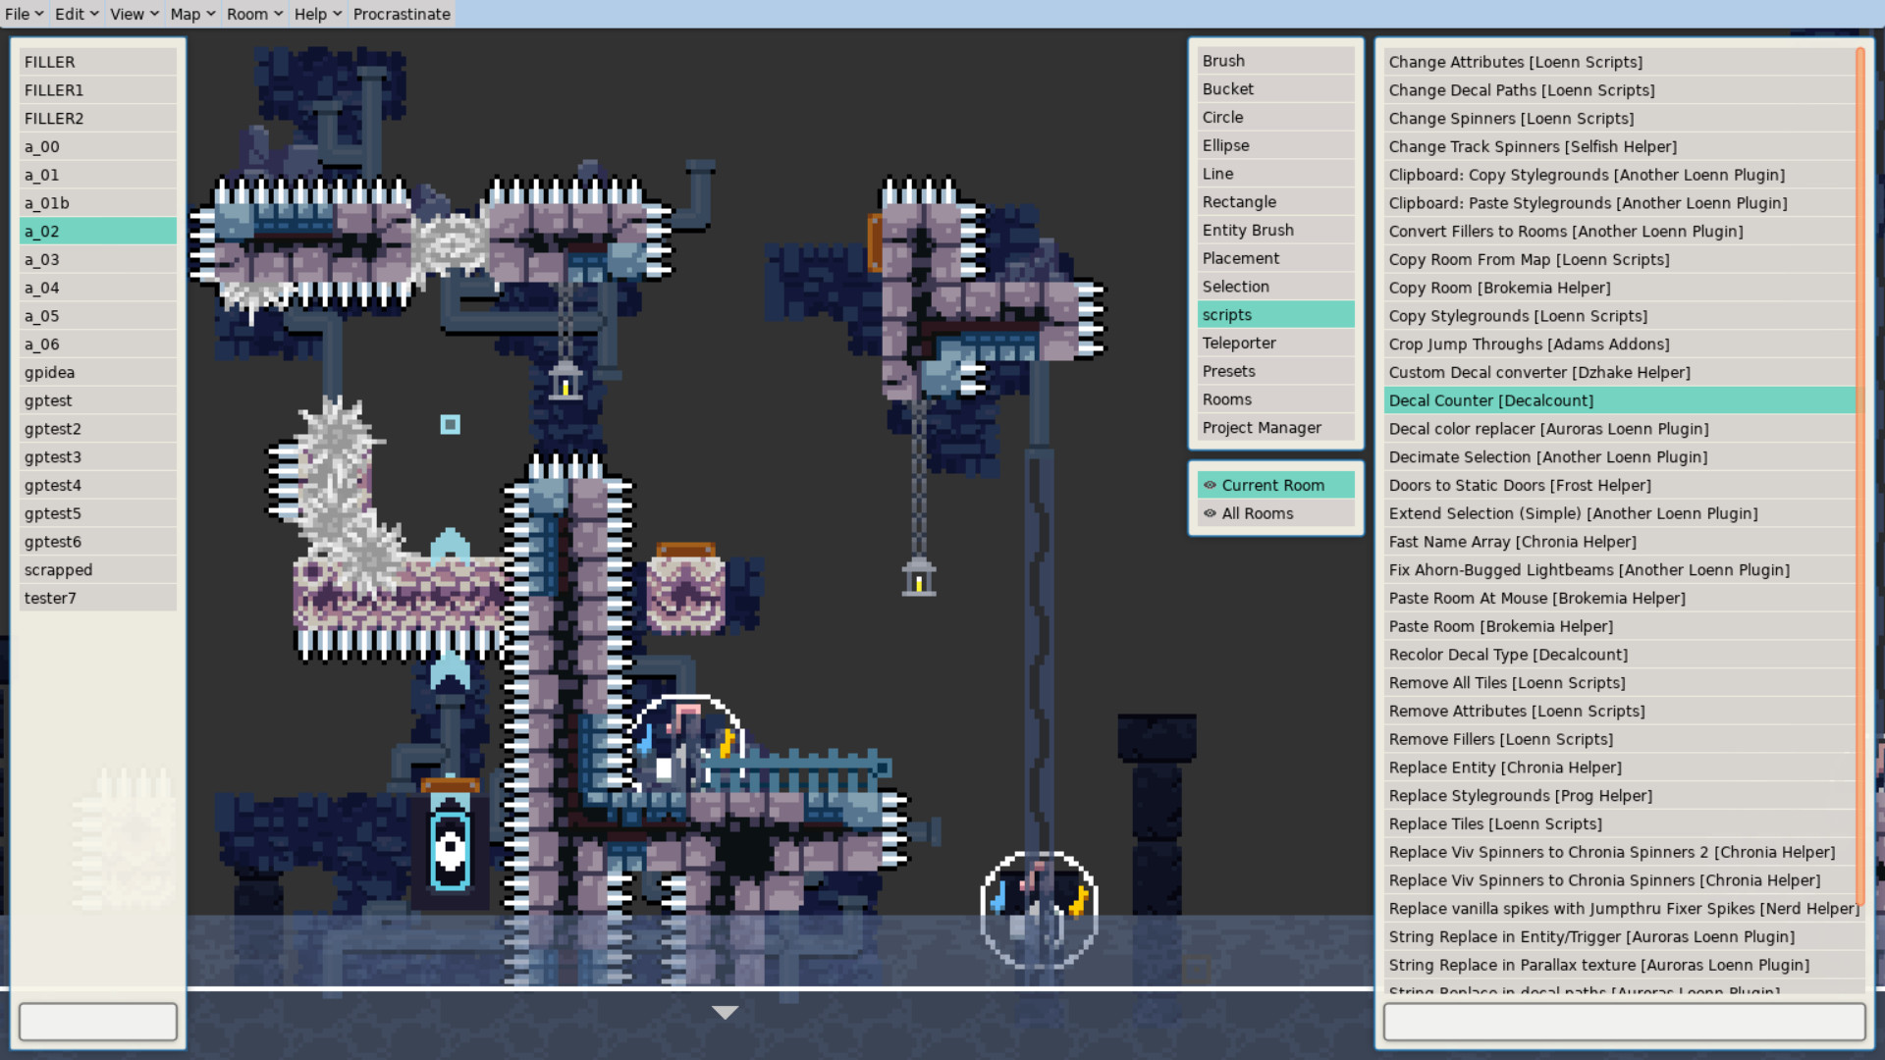The width and height of the screenshot is (1885, 1060).
Task: Click the collapse arrow at bottom center
Action: (x=725, y=1012)
